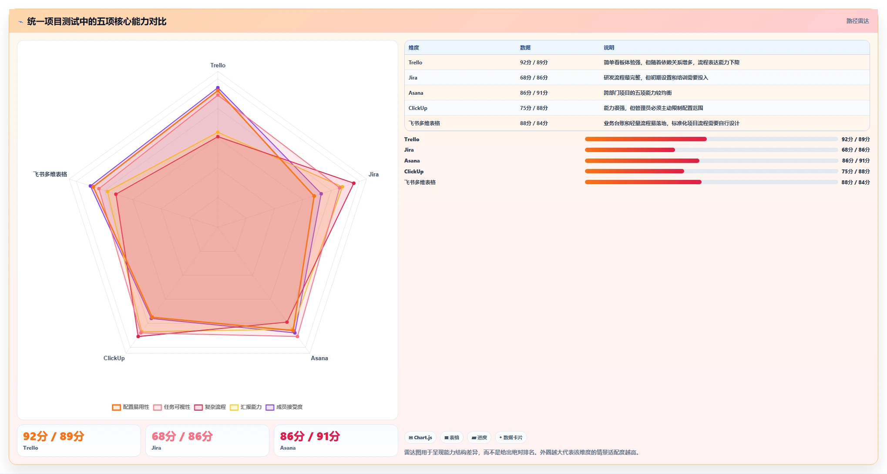Click the footnote starting 雷达图用于呈现能力结构差异
887x474 pixels.
pos(523,453)
